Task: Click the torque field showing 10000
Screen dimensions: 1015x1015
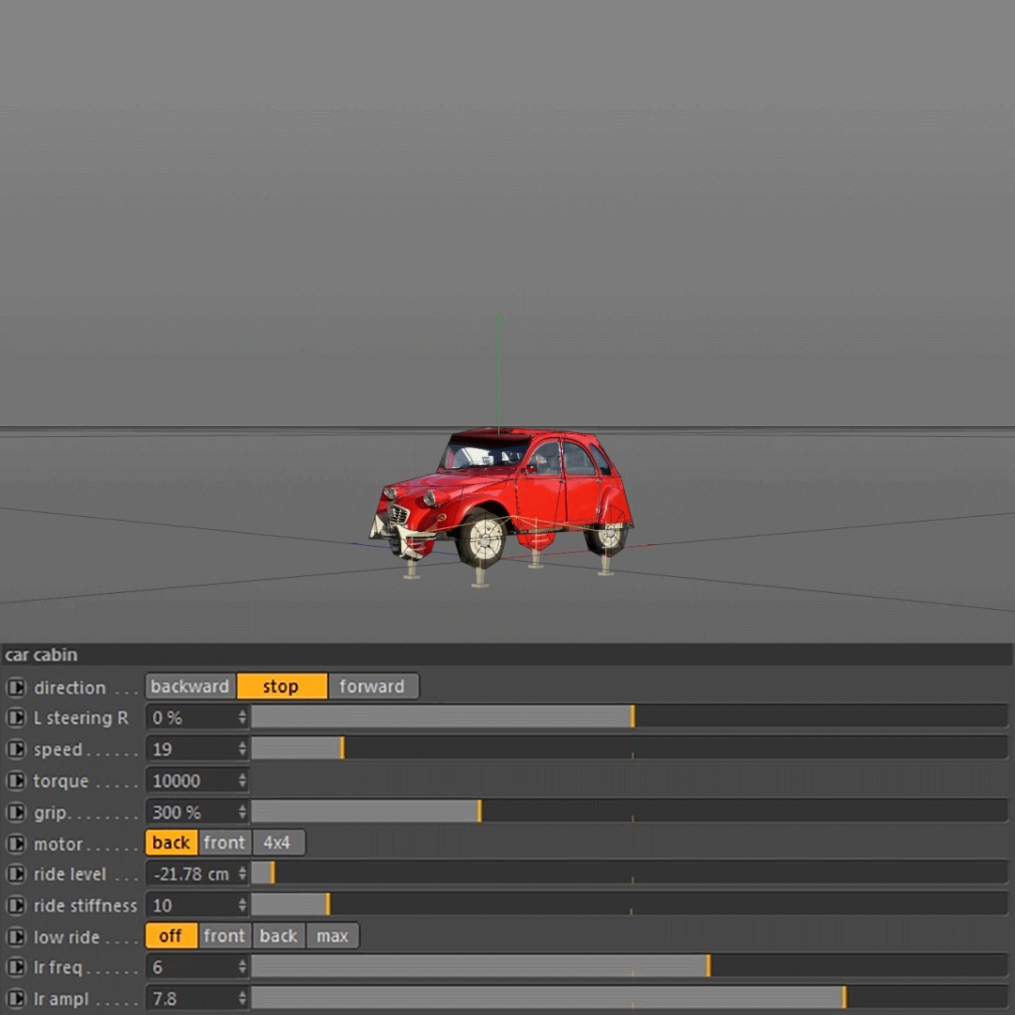Action: pos(197,780)
